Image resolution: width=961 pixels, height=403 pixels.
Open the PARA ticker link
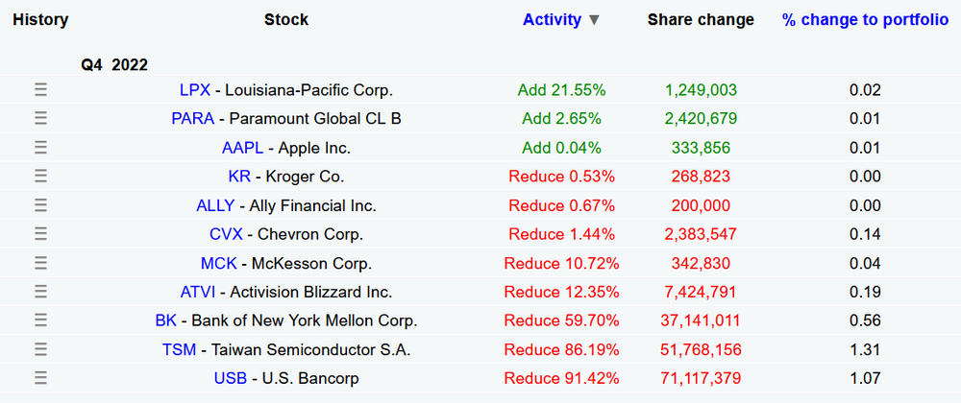[192, 119]
